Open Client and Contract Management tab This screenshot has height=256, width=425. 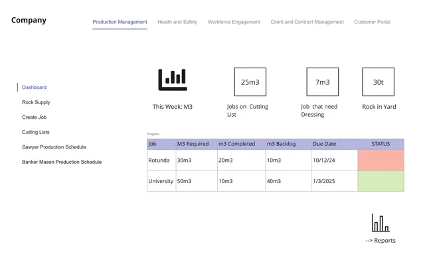(x=307, y=22)
